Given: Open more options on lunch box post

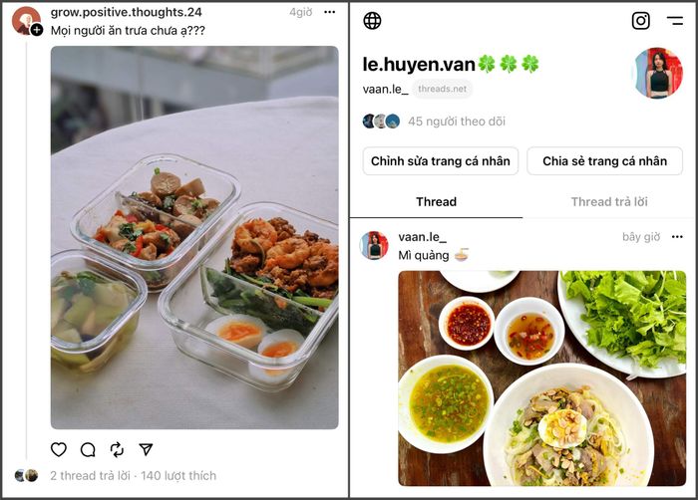Looking at the screenshot, I should [x=329, y=12].
